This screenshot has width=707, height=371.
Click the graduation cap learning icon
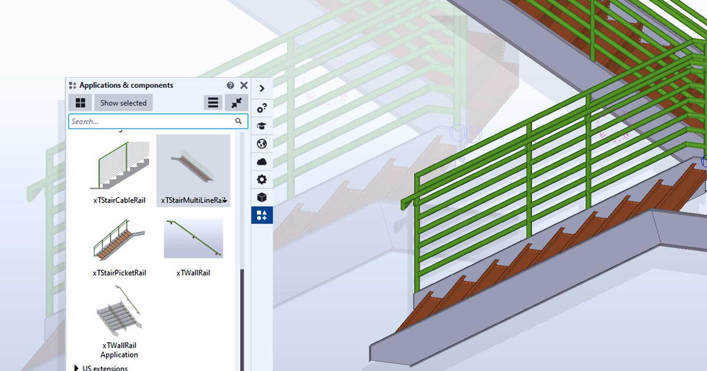(262, 125)
